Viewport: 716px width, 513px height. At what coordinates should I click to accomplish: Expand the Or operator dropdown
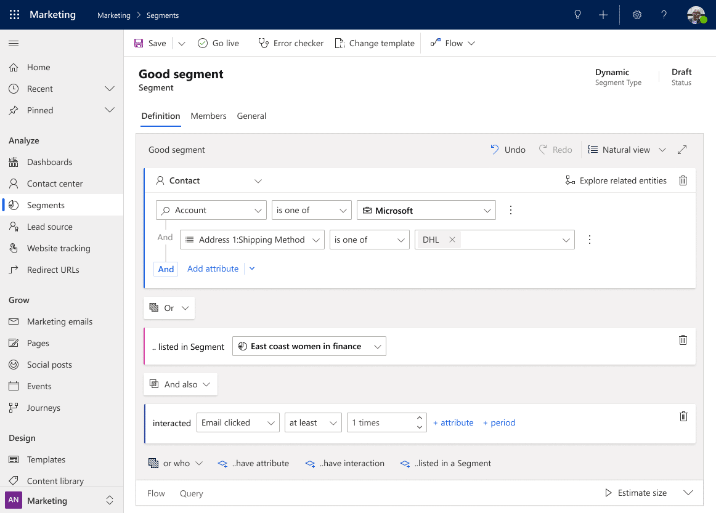169,308
